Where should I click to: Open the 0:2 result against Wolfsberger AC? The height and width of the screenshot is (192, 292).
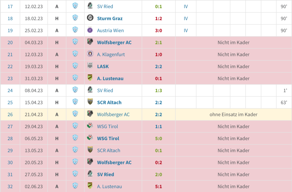[159, 162]
